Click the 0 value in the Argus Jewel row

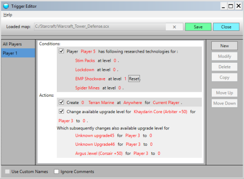pyautogui.click(x=159, y=154)
